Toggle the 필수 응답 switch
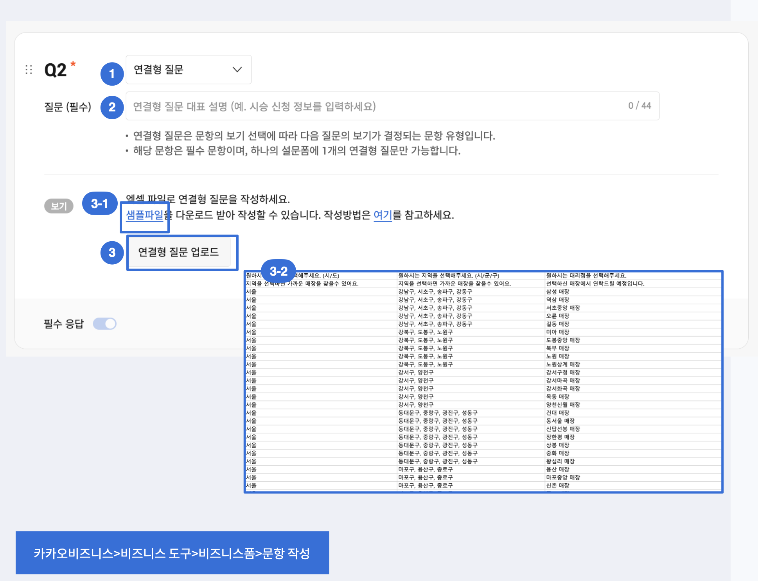758x581 pixels. coord(105,324)
